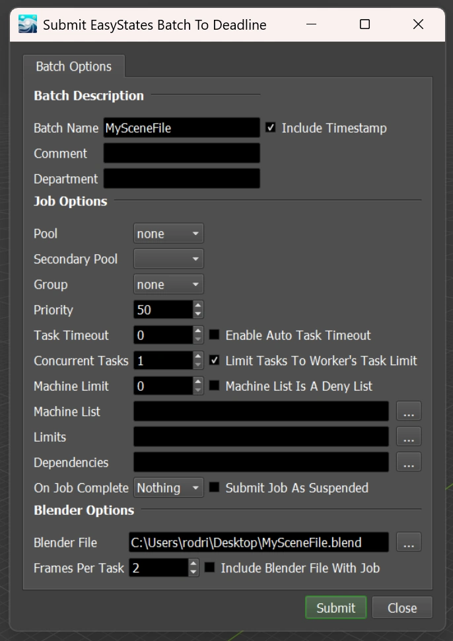
Task: Open the On Job Complete dropdown
Action: tap(168, 488)
